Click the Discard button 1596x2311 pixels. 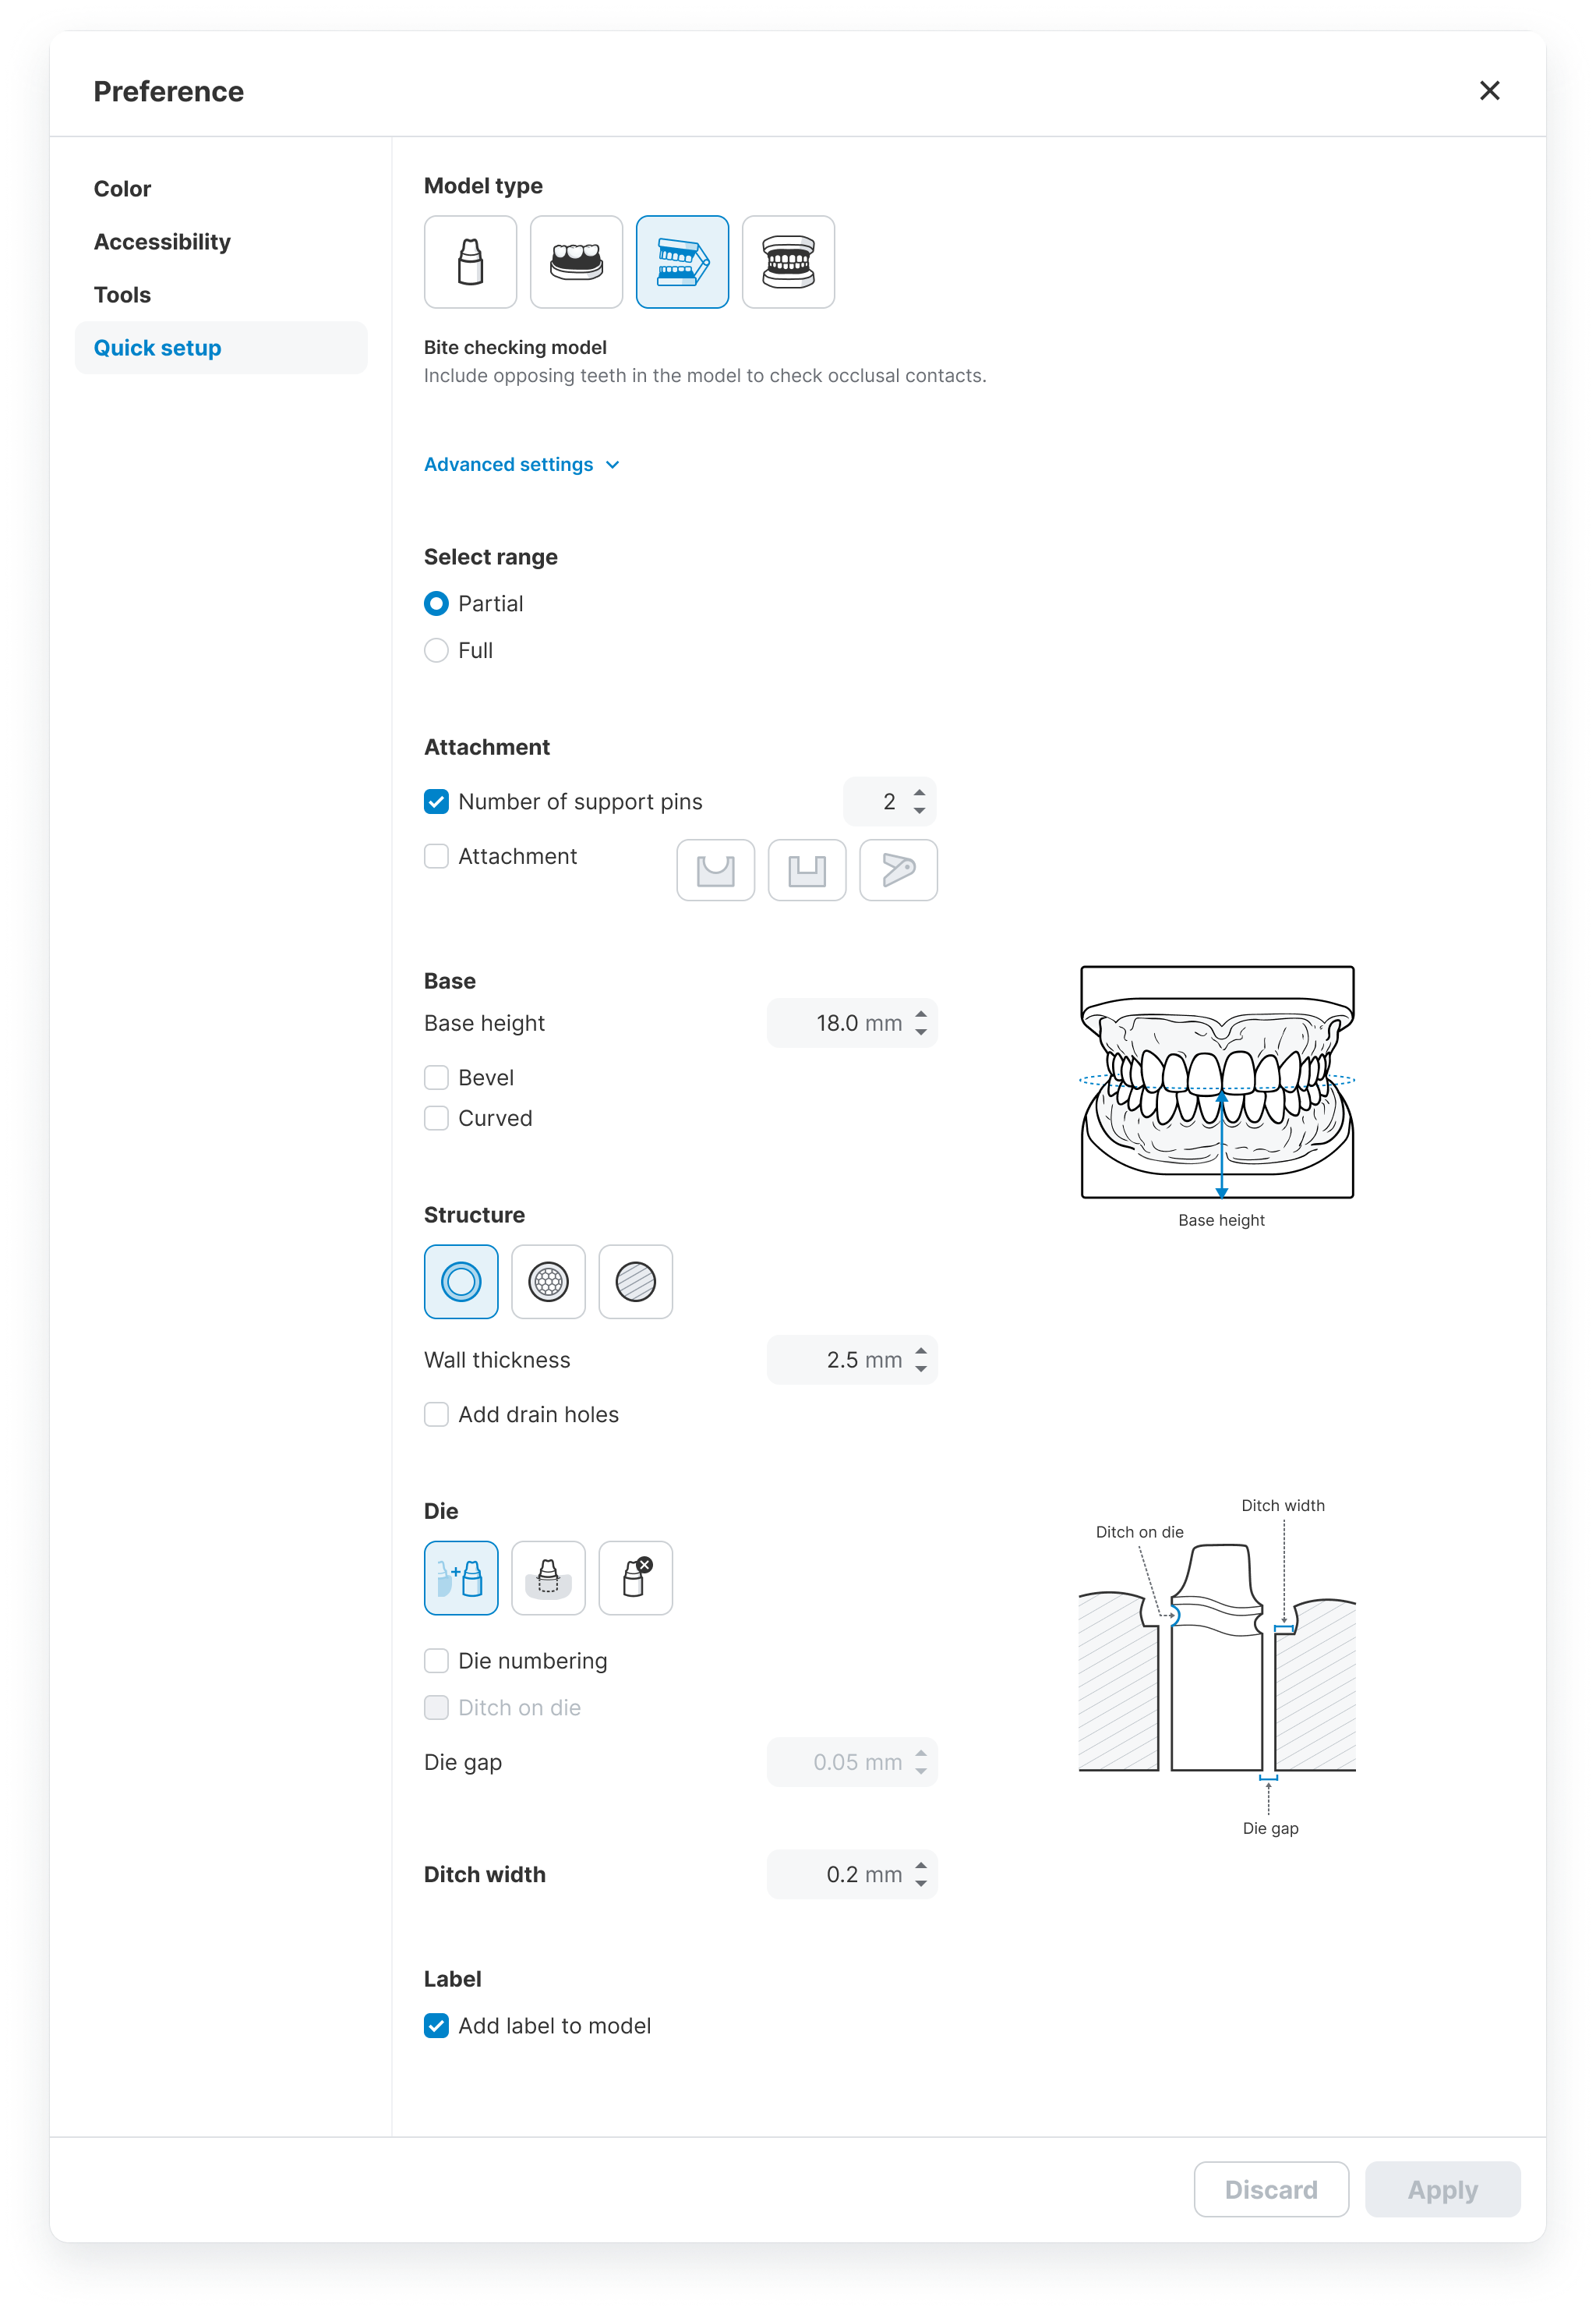tap(1270, 2189)
